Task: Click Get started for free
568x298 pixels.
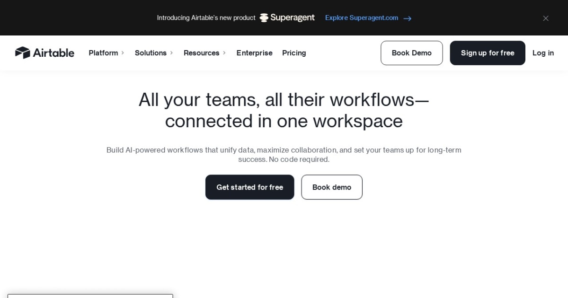Action: click(x=249, y=187)
